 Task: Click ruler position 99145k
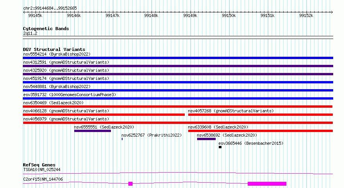click(35, 15)
